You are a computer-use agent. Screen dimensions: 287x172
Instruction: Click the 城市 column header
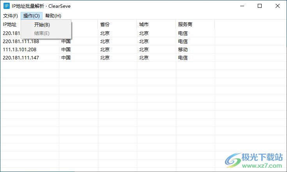click(x=156, y=24)
